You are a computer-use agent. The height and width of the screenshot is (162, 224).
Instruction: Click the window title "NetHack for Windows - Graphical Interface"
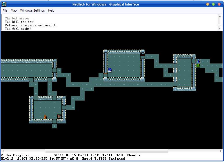[x=106, y=4]
